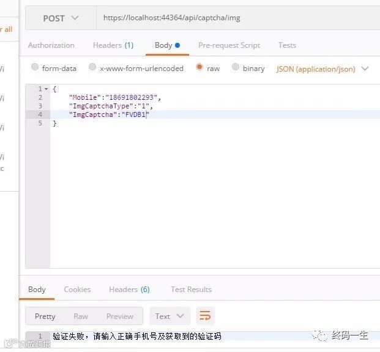Open the Test Results tab
The height and width of the screenshot is (352, 380).
click(x=191, y=290)
